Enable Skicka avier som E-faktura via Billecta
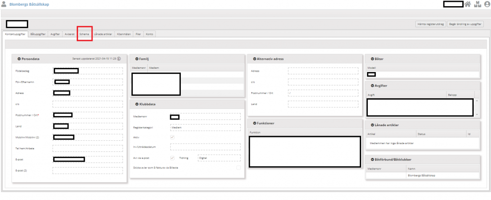The height and width of the screenshot is (200, 491). pos(239,168)
